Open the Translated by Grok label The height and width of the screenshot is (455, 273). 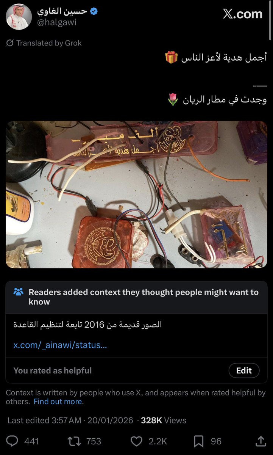(49, 43)
